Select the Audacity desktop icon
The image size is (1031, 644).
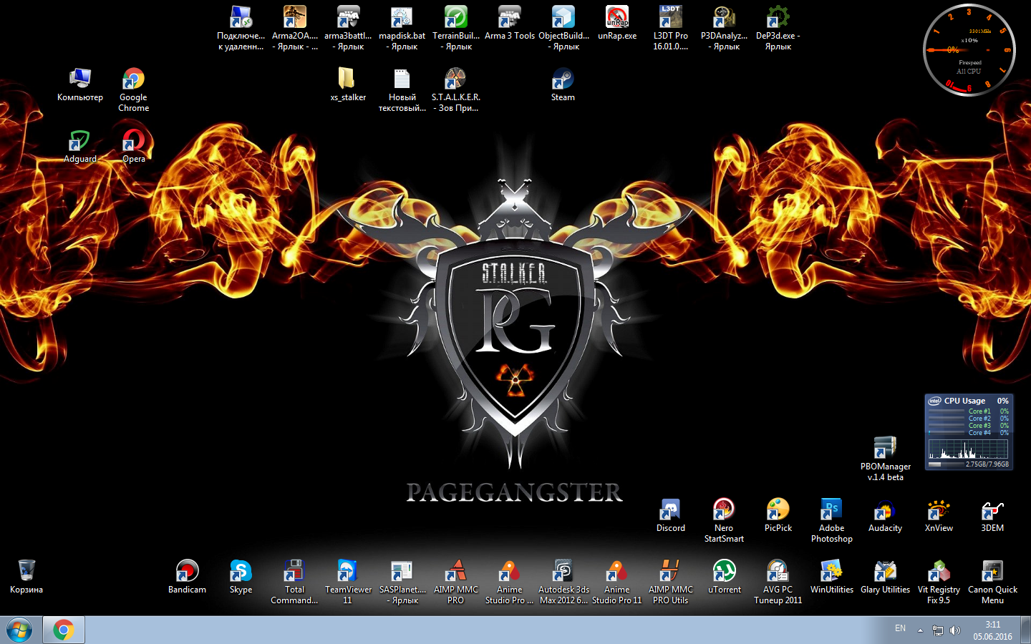(x=885, y=510)
